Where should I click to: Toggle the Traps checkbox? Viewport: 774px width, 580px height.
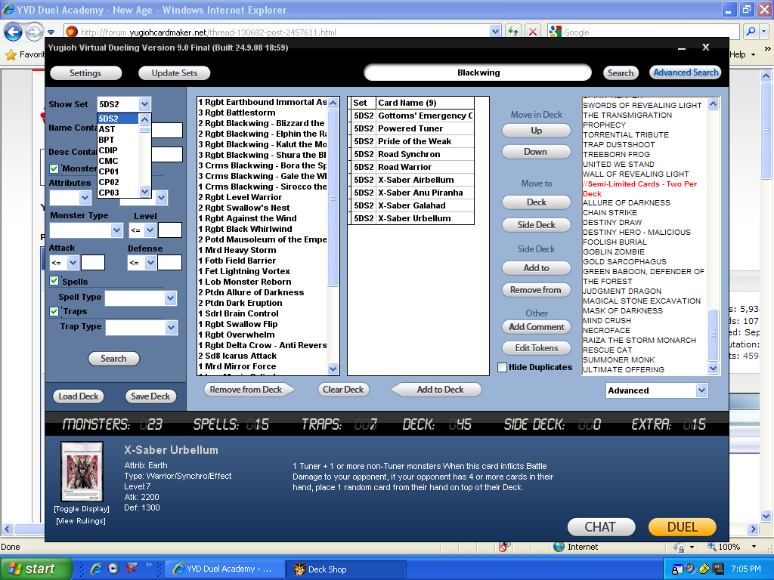pyautogui.click(x=54, y=311)
